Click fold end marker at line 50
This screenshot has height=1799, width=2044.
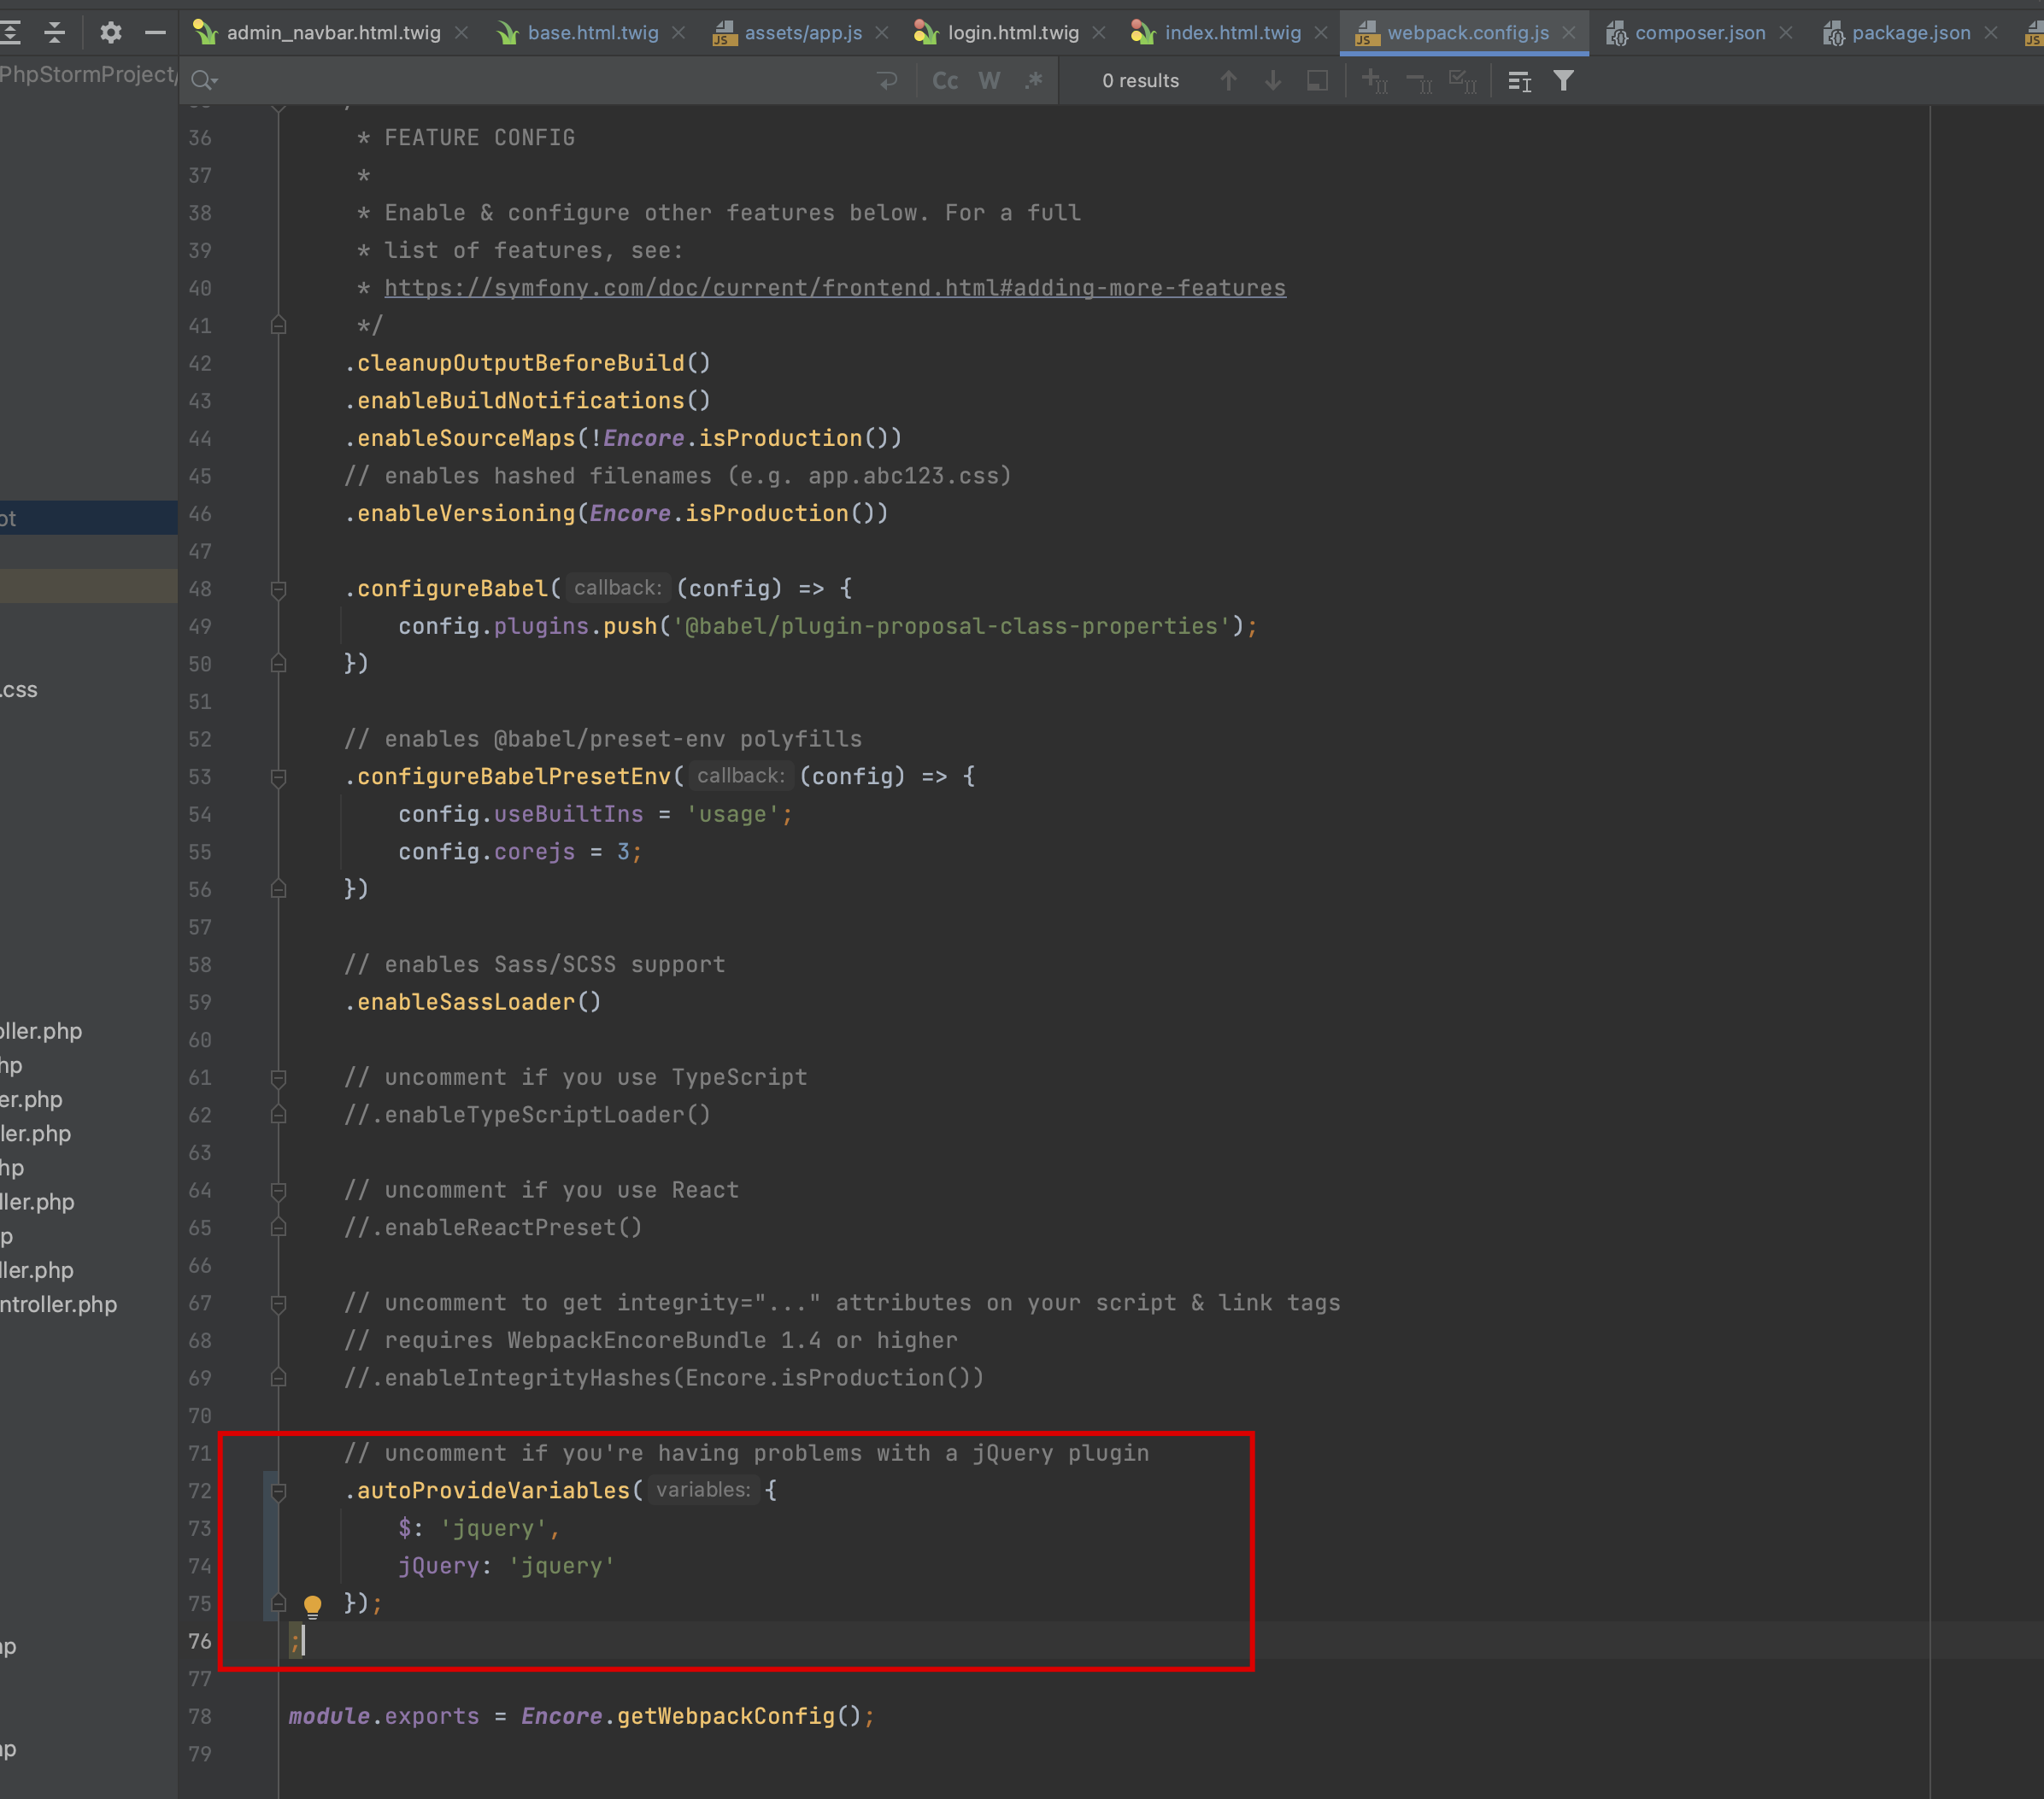tap(279, 664)
